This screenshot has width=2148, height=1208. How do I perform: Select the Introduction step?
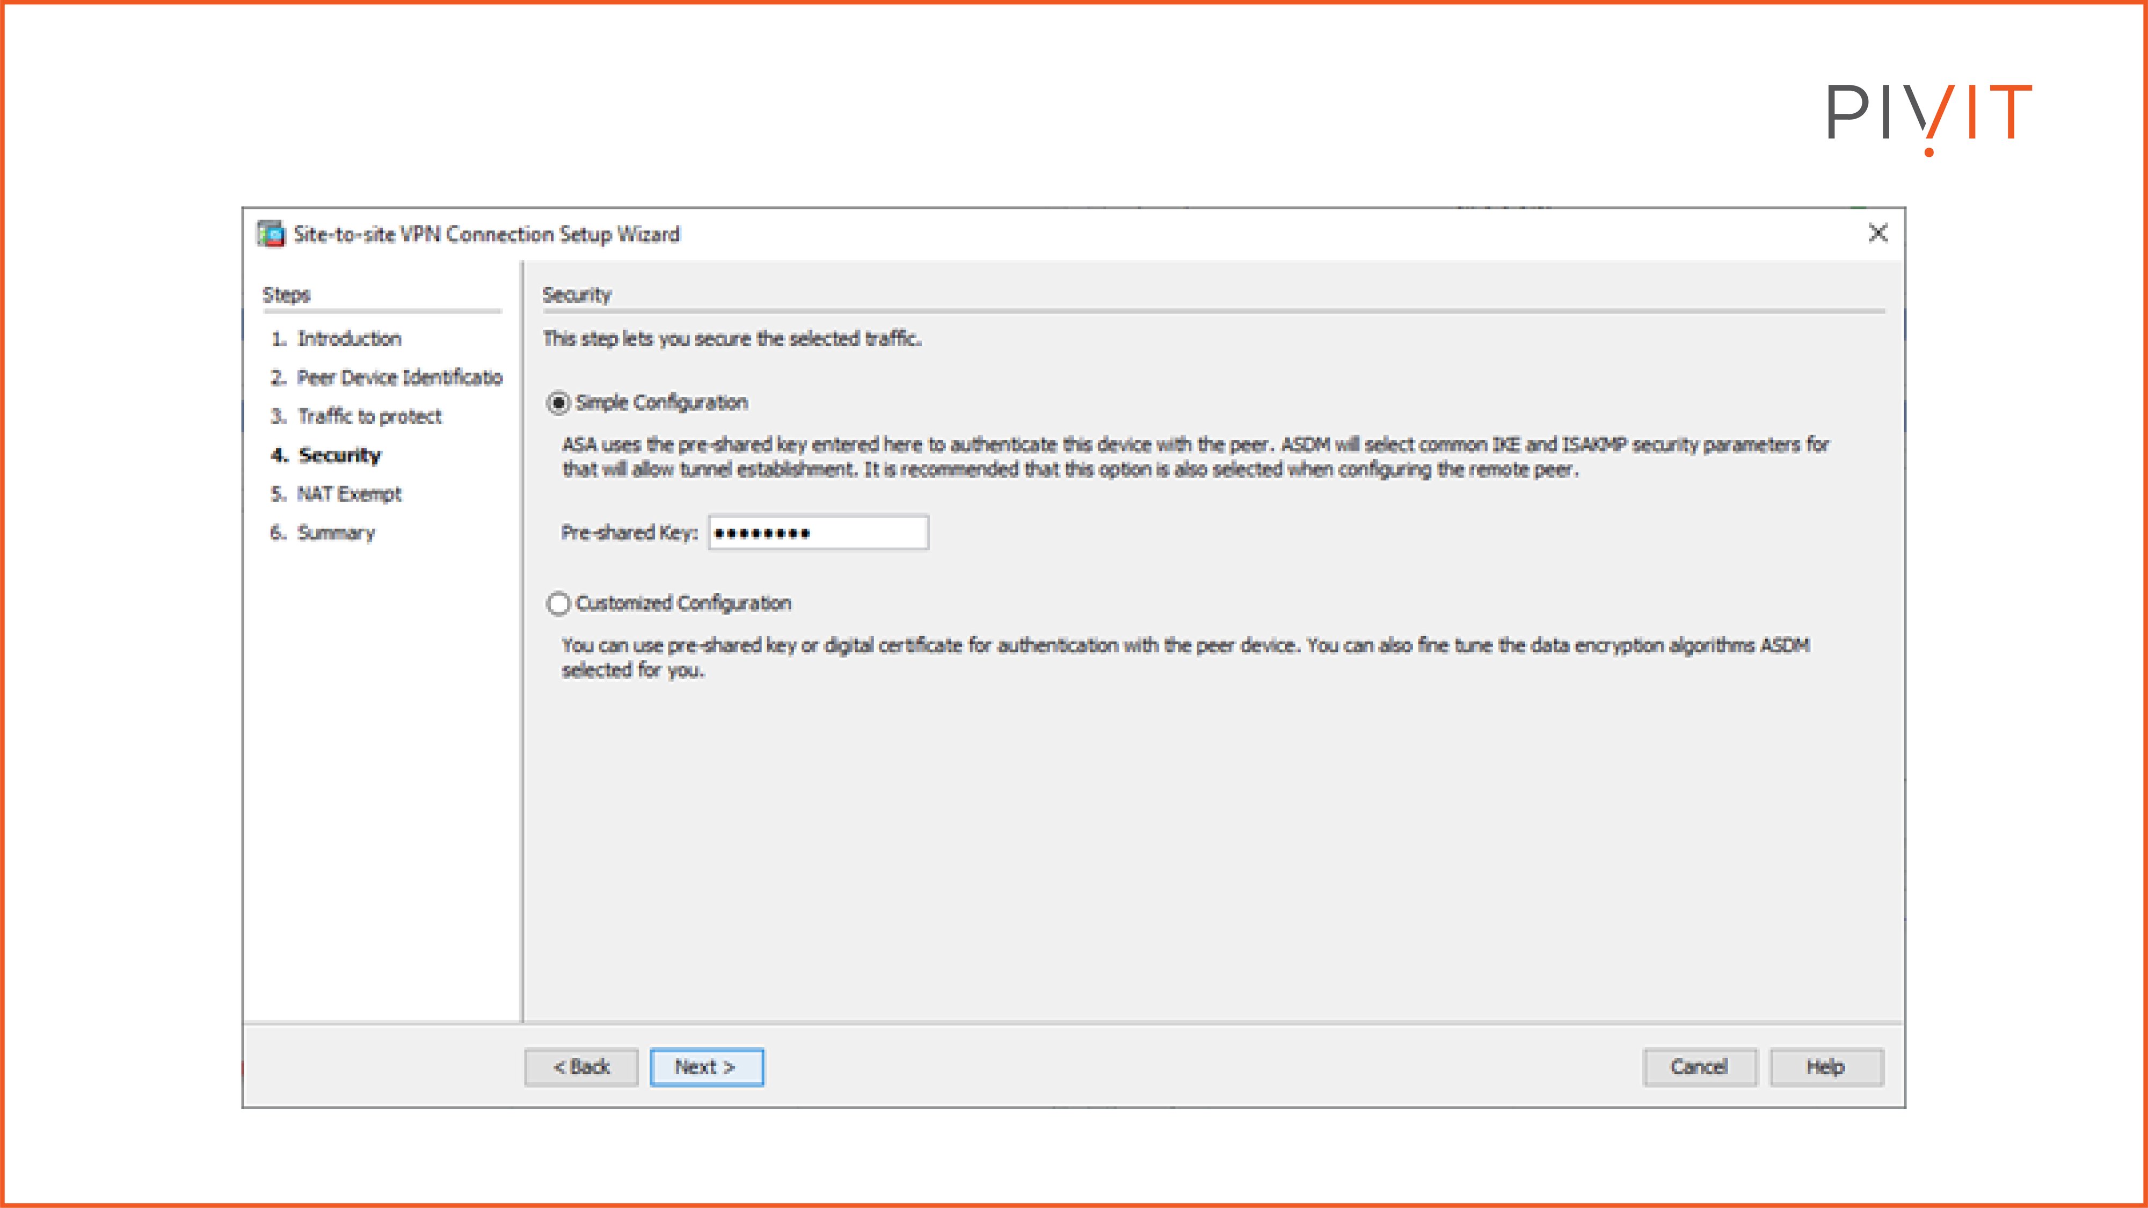(x=350, y=338)
